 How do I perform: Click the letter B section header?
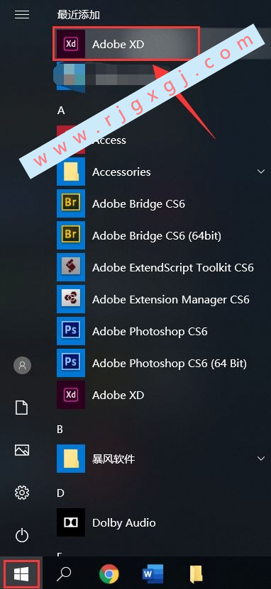[60, 430]
